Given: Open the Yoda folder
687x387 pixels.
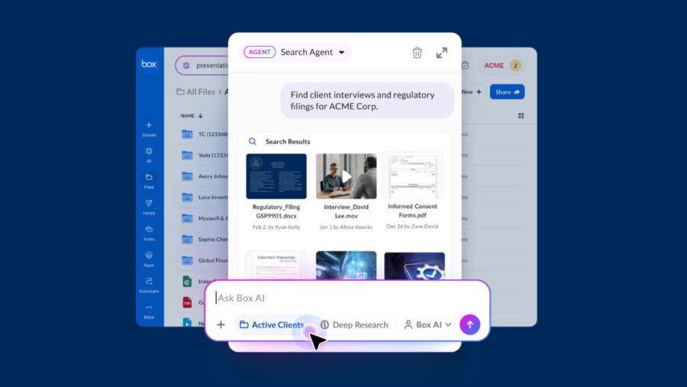Looking at the screenshot, I should tap(205, 155).
